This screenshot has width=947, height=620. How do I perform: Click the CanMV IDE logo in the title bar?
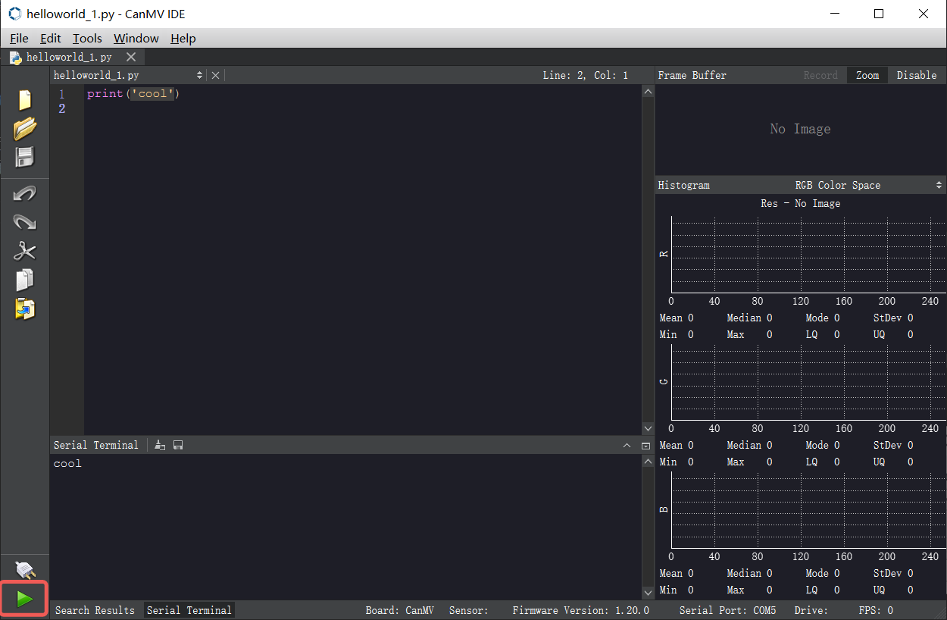[14, 14]
